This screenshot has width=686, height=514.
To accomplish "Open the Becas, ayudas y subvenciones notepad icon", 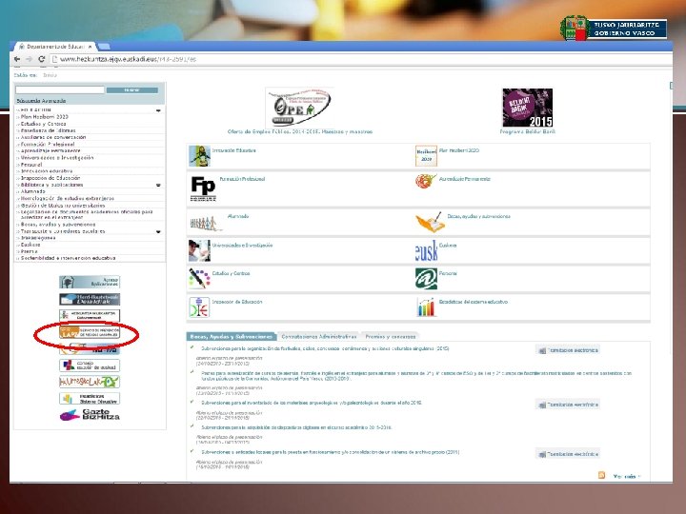I will [431, 223].
